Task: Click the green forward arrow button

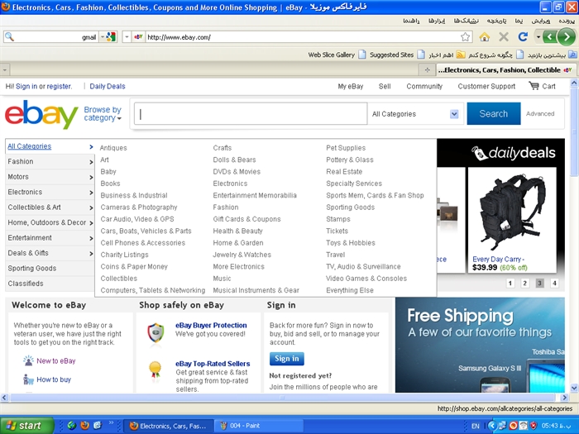Action: [566, 36]
